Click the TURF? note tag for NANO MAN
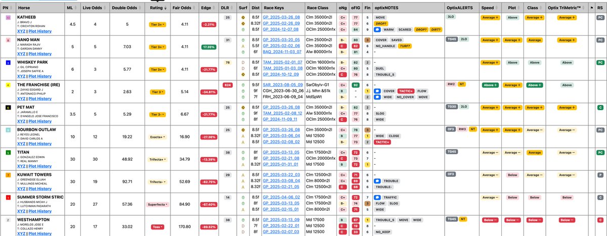607x236 pixels. coord(405,46)
